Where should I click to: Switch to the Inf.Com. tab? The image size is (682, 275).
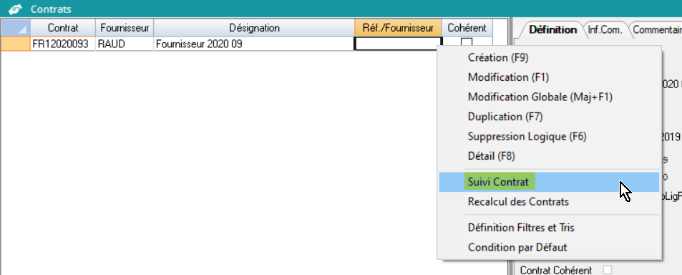point(605,29)
